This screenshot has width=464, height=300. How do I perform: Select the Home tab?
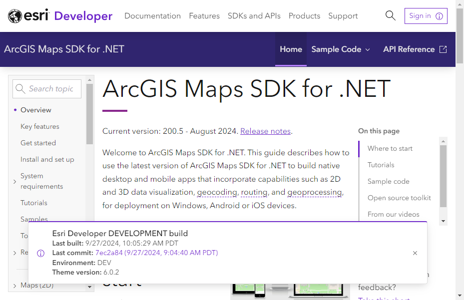291,49
